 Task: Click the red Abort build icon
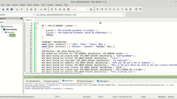pos(68,9)
